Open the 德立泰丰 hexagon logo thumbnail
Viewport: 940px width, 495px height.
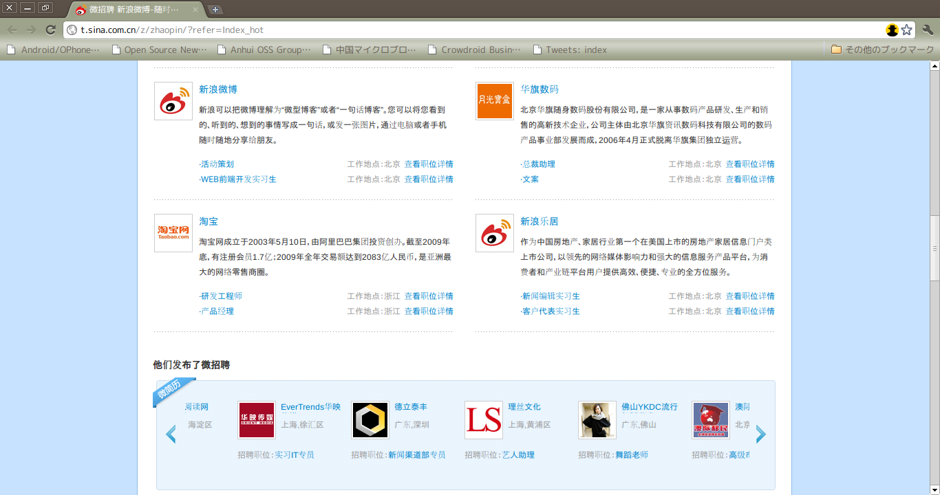click(x=370, y=420)
